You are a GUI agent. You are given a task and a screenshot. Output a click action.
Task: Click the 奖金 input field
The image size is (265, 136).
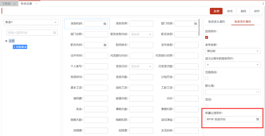tap(96, 109)
